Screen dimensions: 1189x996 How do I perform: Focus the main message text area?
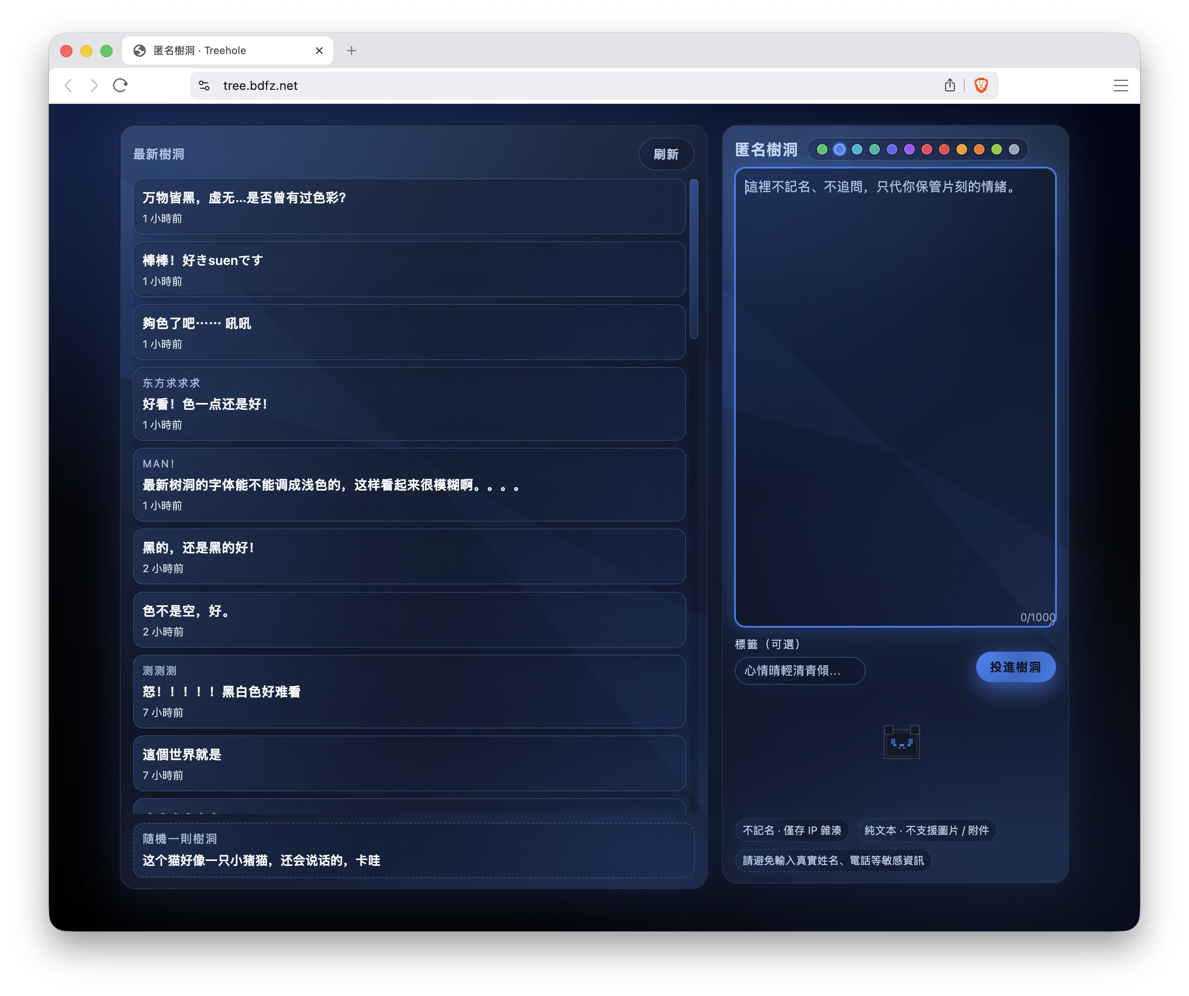pyautogui.click(x=895, y=397)
